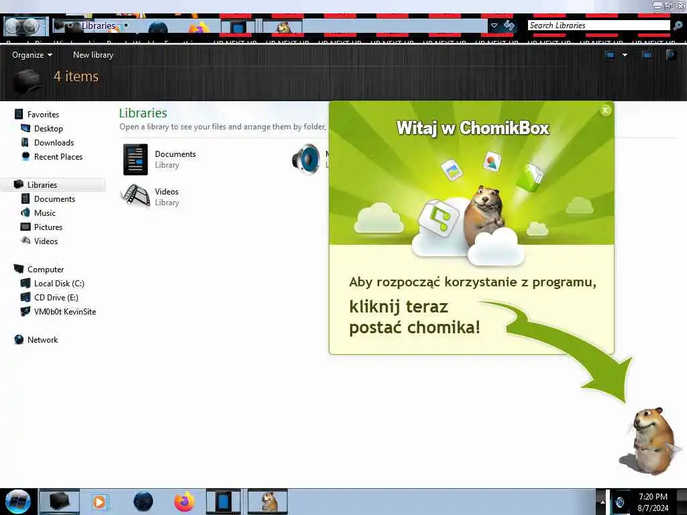Viewport: 687px width, 515px height.
Task: Open Desktop under Favorites
Action: click(x=48, y=128)
